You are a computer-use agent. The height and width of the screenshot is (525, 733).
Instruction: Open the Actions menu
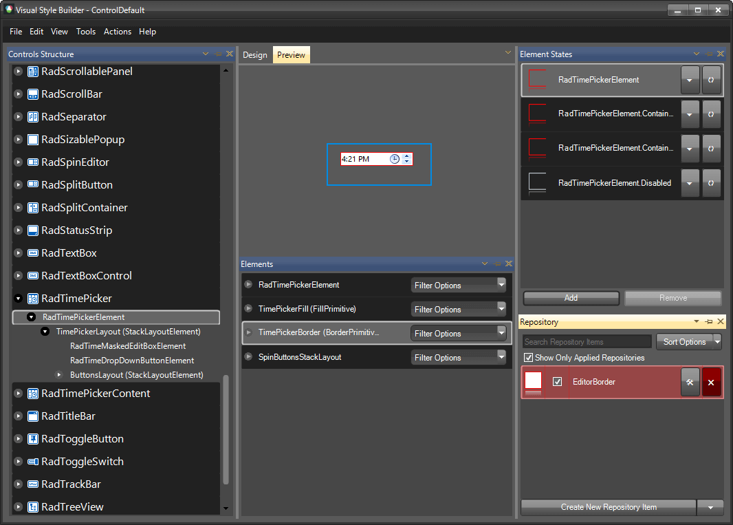pyautogui.click(x=117, y=32)
